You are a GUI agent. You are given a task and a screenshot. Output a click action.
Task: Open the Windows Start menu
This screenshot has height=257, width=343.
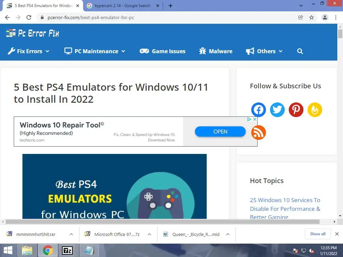8,250
